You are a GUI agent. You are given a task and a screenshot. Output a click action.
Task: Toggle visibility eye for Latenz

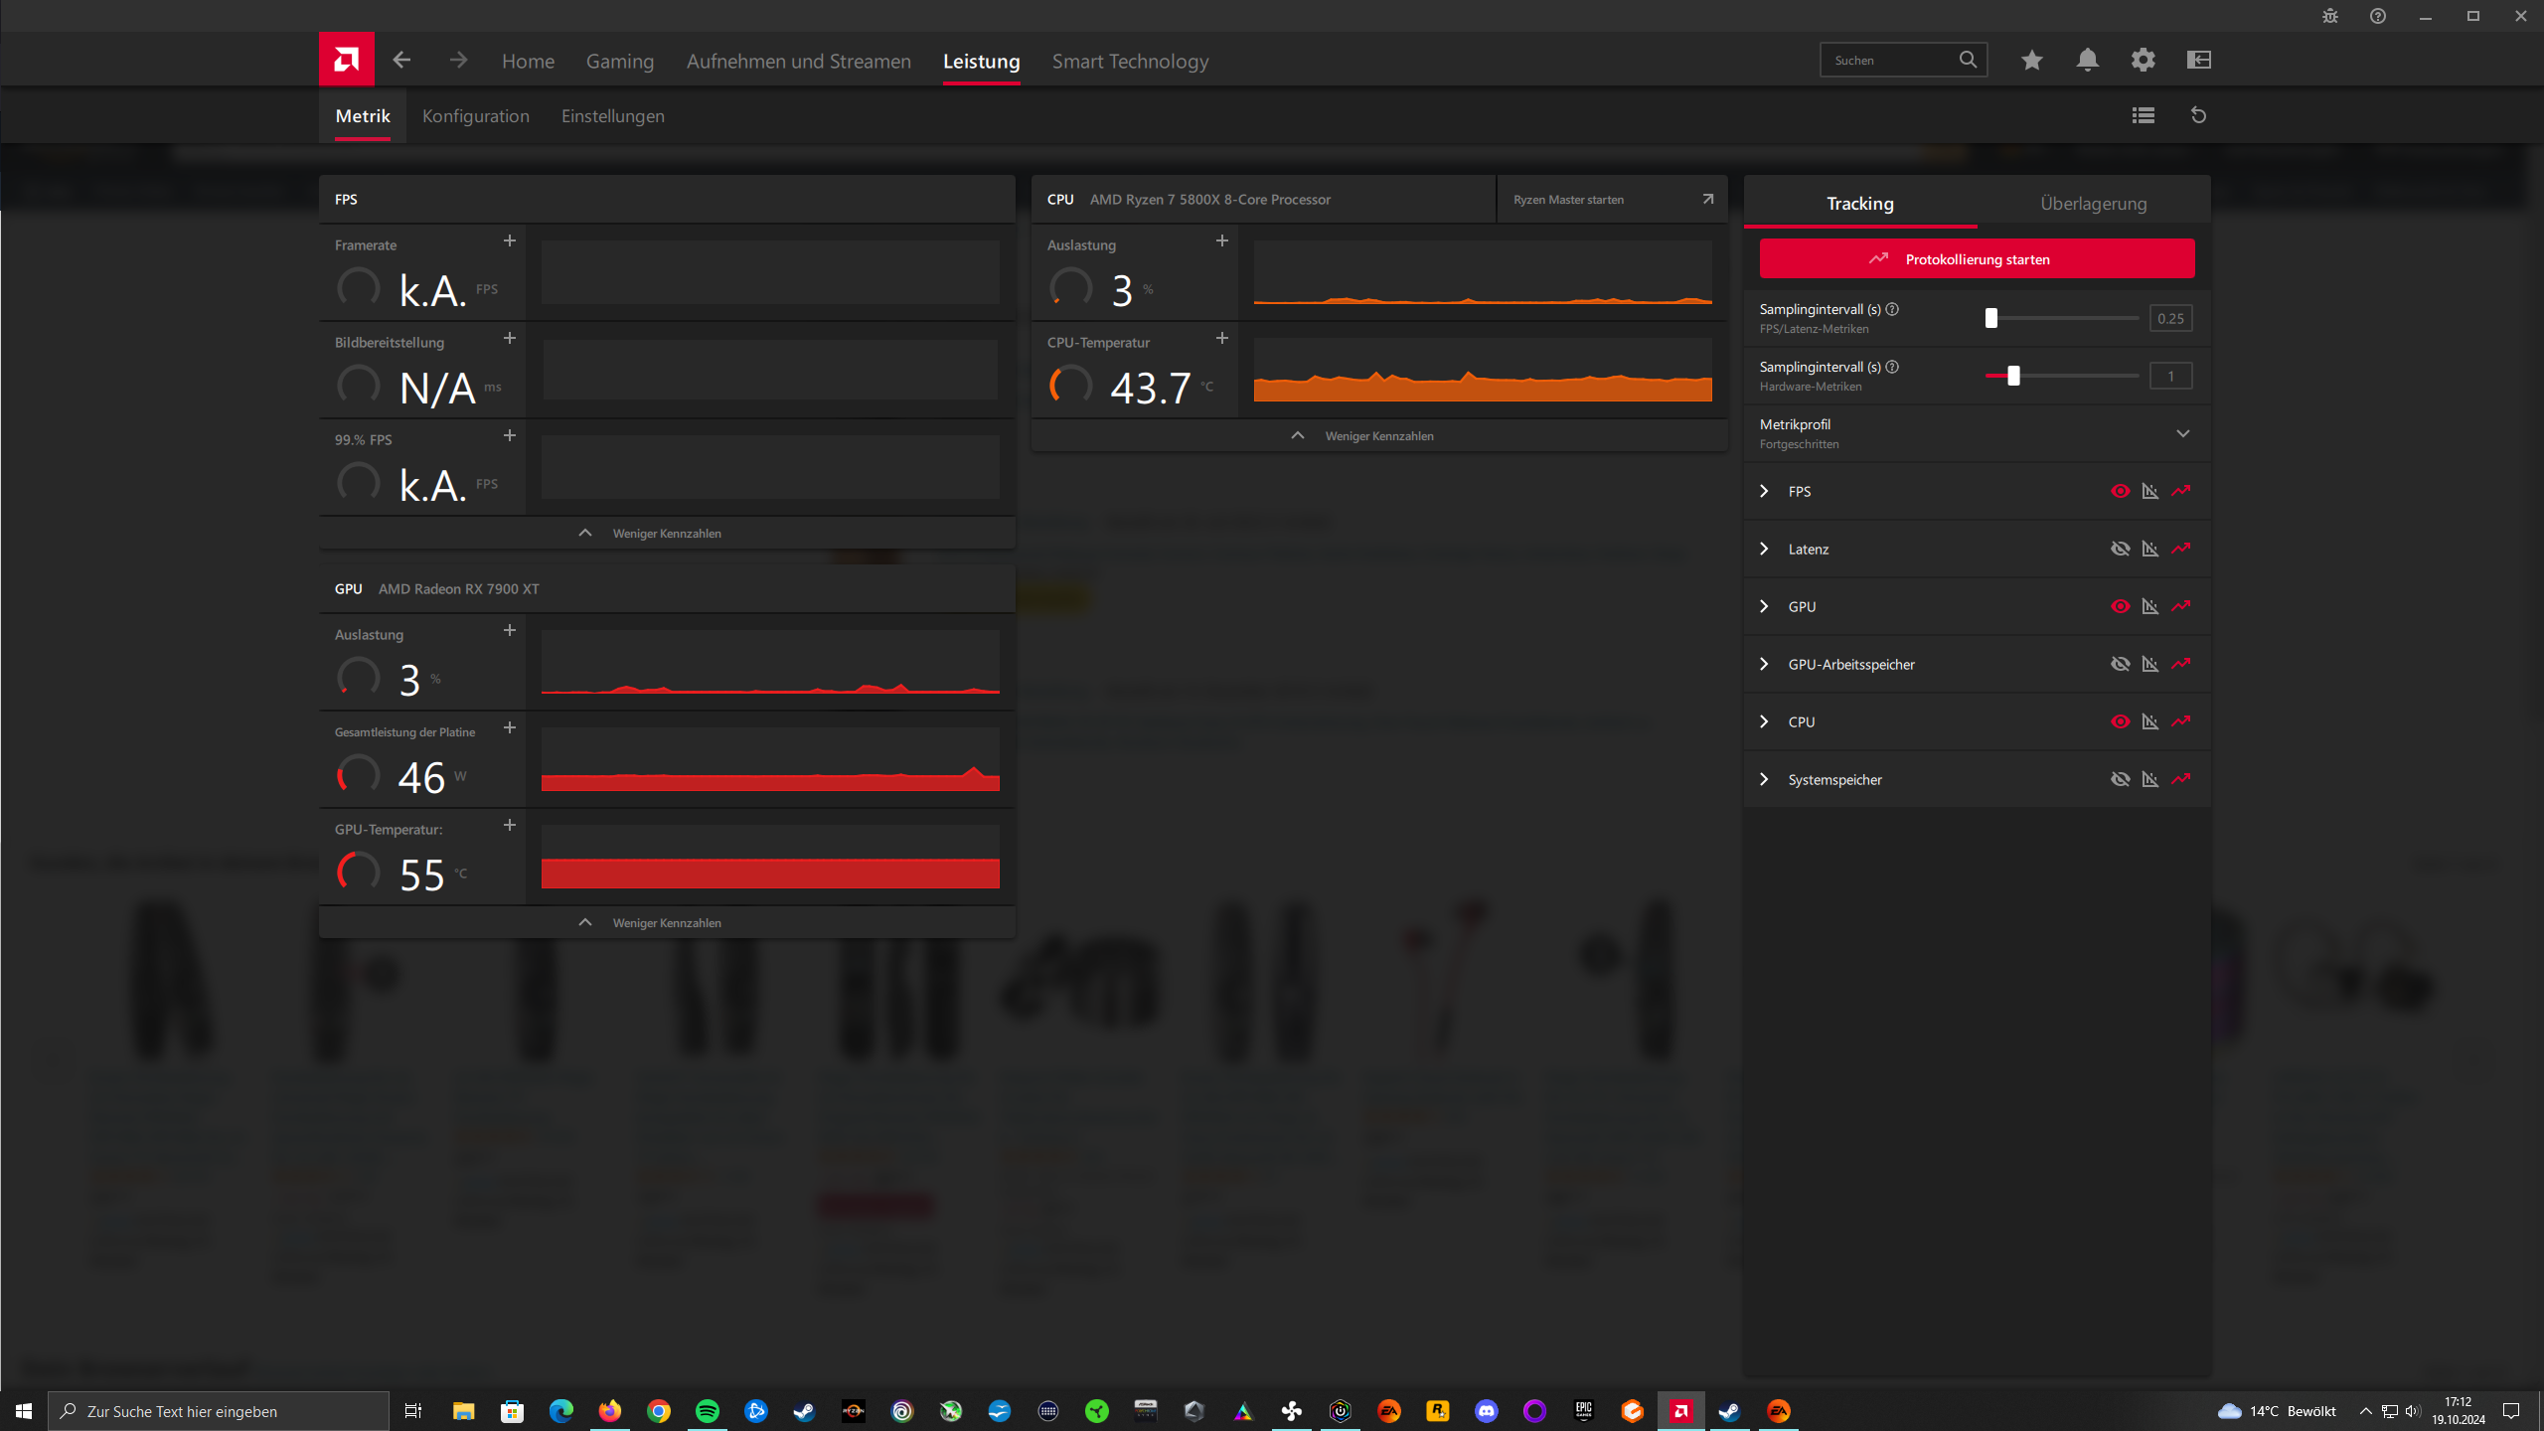pos(2120,549)
